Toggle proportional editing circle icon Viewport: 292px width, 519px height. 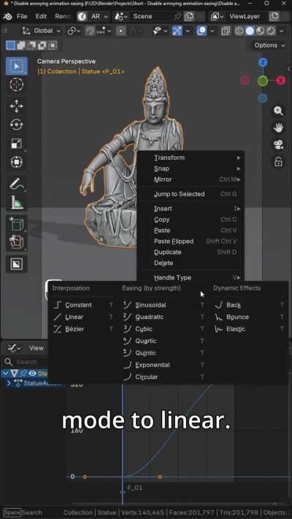pyautogui.click(x=121, y=31)
